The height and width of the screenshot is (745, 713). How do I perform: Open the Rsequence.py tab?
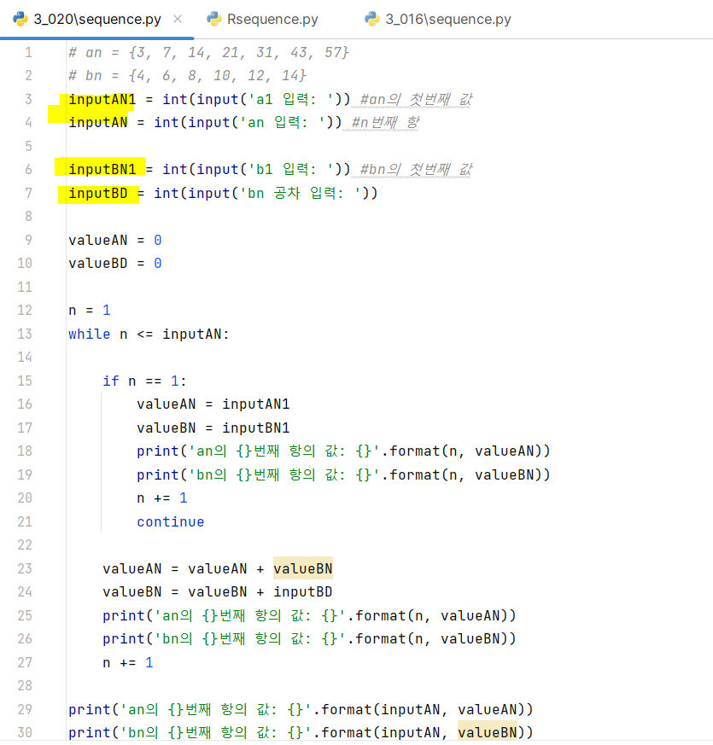pos(272,19)
